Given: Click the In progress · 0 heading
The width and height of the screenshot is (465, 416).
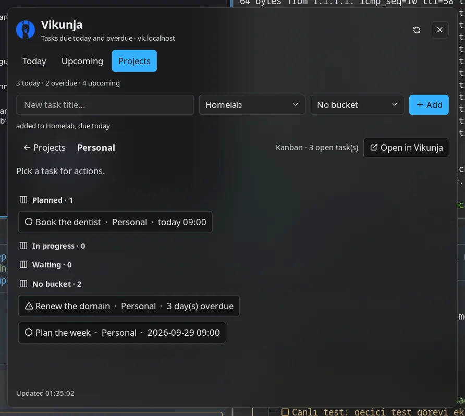Looking at the screenshot, I should pyautogui.click(x=59, y=246).
